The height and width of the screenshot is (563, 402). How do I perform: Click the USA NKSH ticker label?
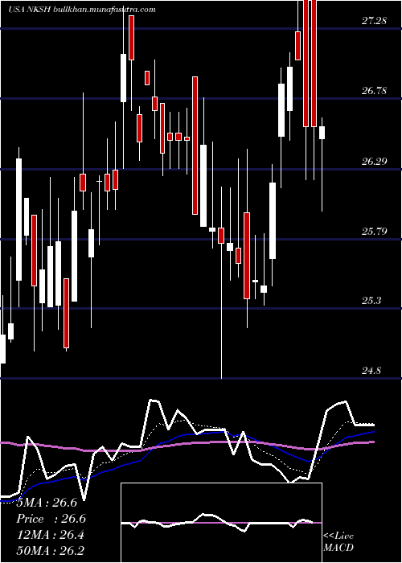click(30, 10)
